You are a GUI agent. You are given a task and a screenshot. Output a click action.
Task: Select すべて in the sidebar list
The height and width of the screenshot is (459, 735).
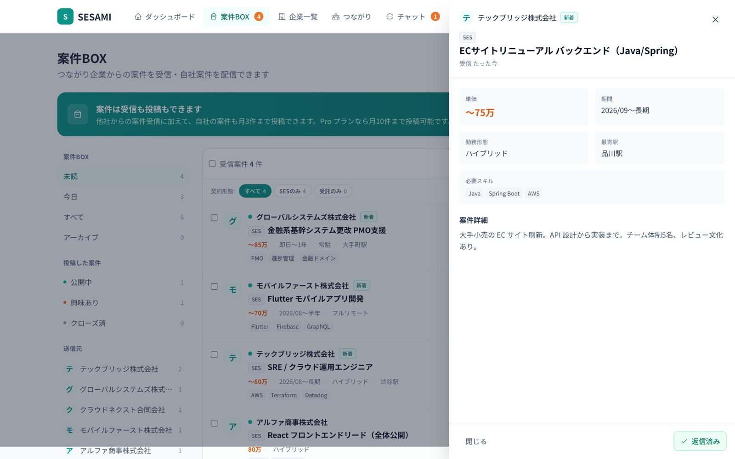(123, 217)
